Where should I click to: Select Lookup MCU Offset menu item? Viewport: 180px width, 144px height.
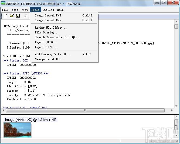click(64, 28)
